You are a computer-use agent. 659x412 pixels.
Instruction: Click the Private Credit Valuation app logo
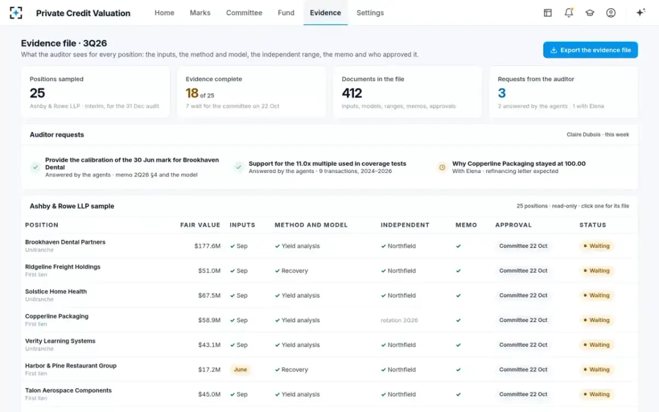click(x=16, y=13)
